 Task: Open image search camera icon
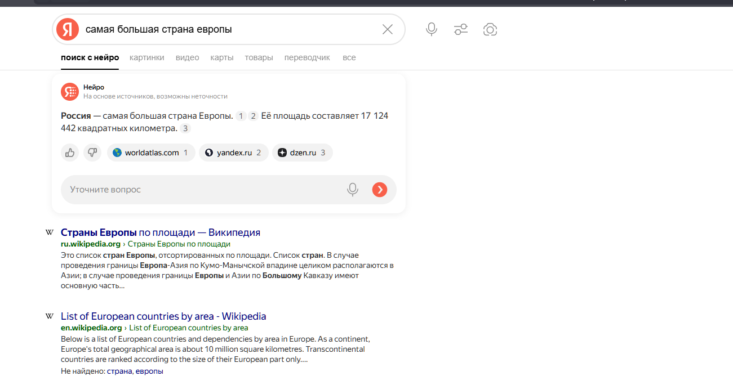coord(490,29)
